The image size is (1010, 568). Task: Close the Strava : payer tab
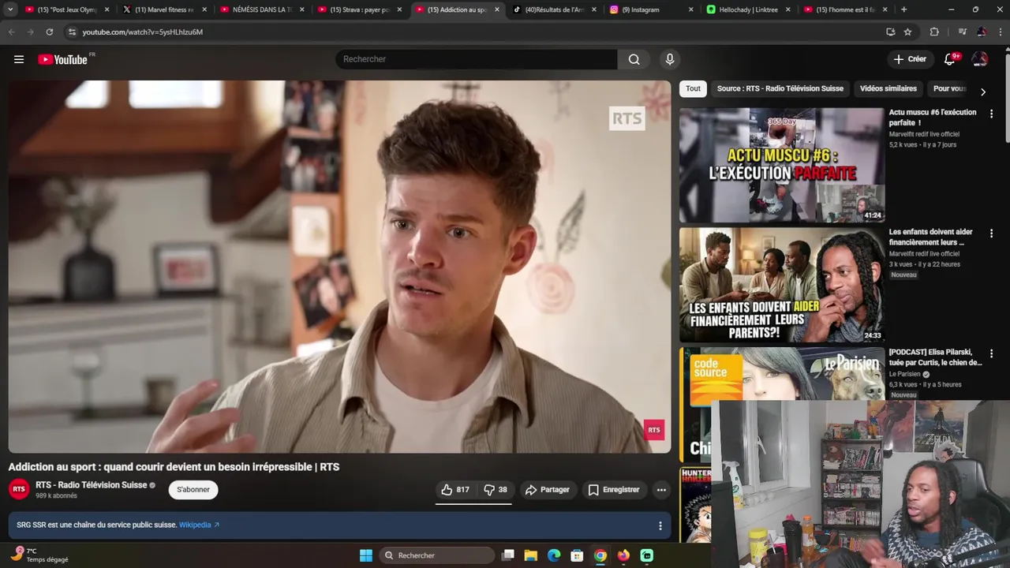(x=399, y=9)
